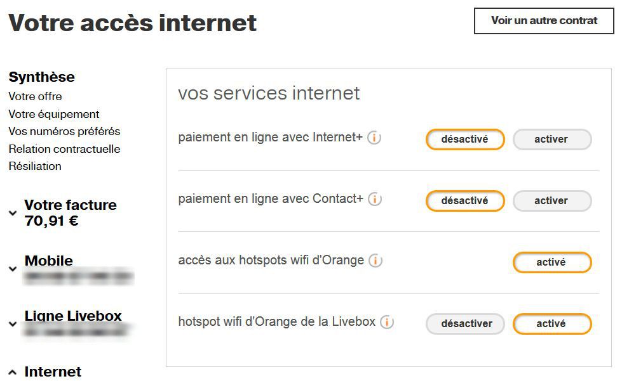Expand the Ligne Livebox section chevron
Image resolution: width=622 pixels, height=381 pixels.
[13, 324]
